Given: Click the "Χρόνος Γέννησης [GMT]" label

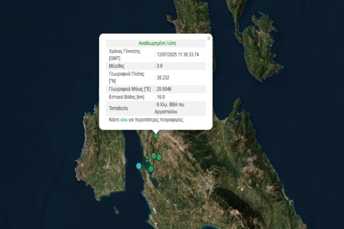Looking at the screenshot, I should [125, 55].
